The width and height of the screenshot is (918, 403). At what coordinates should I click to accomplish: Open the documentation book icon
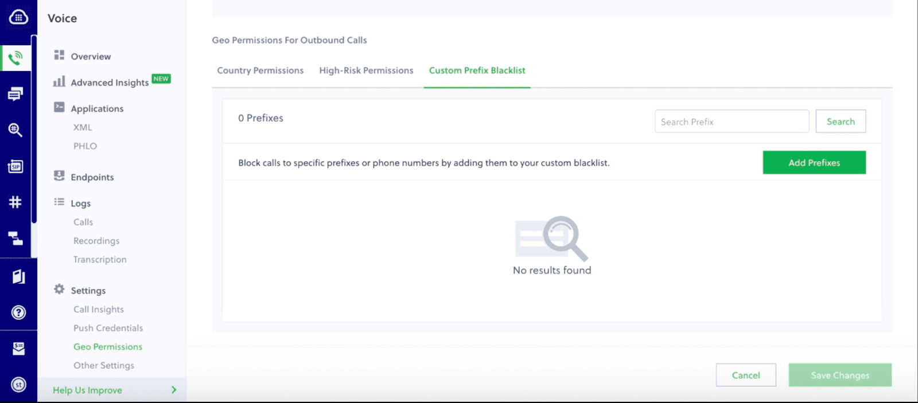[18, 277]
